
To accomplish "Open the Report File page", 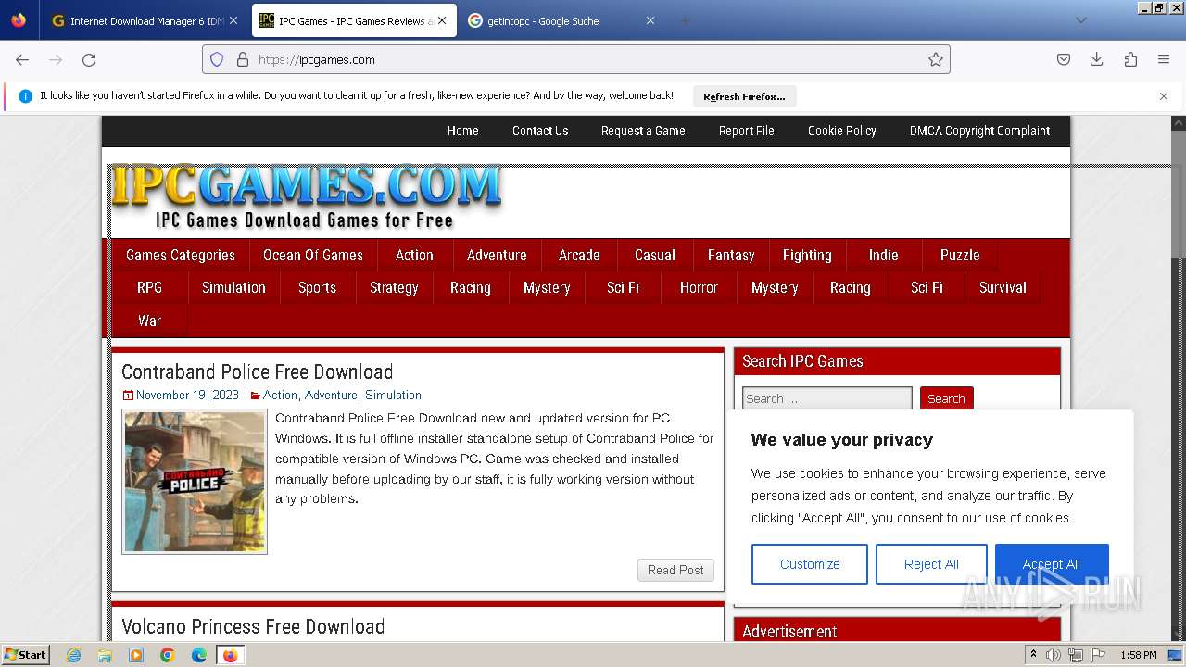I will click(x=747, y=131).
